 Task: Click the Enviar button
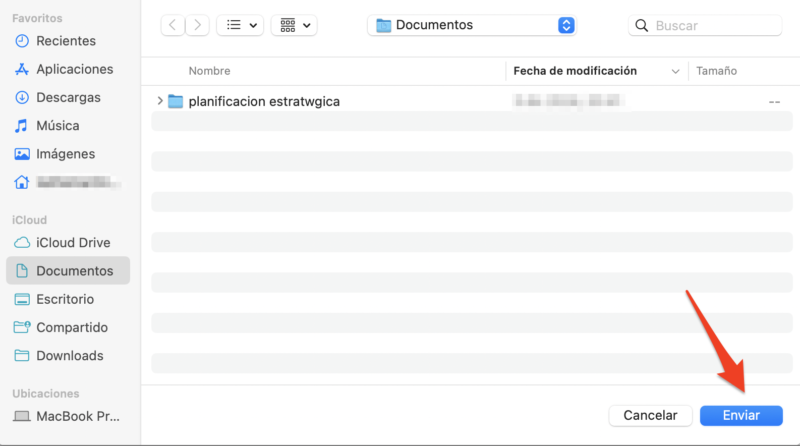click(741, 415)
